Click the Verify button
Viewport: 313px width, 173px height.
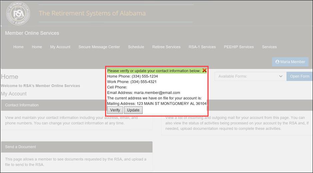tap(115, 110)
